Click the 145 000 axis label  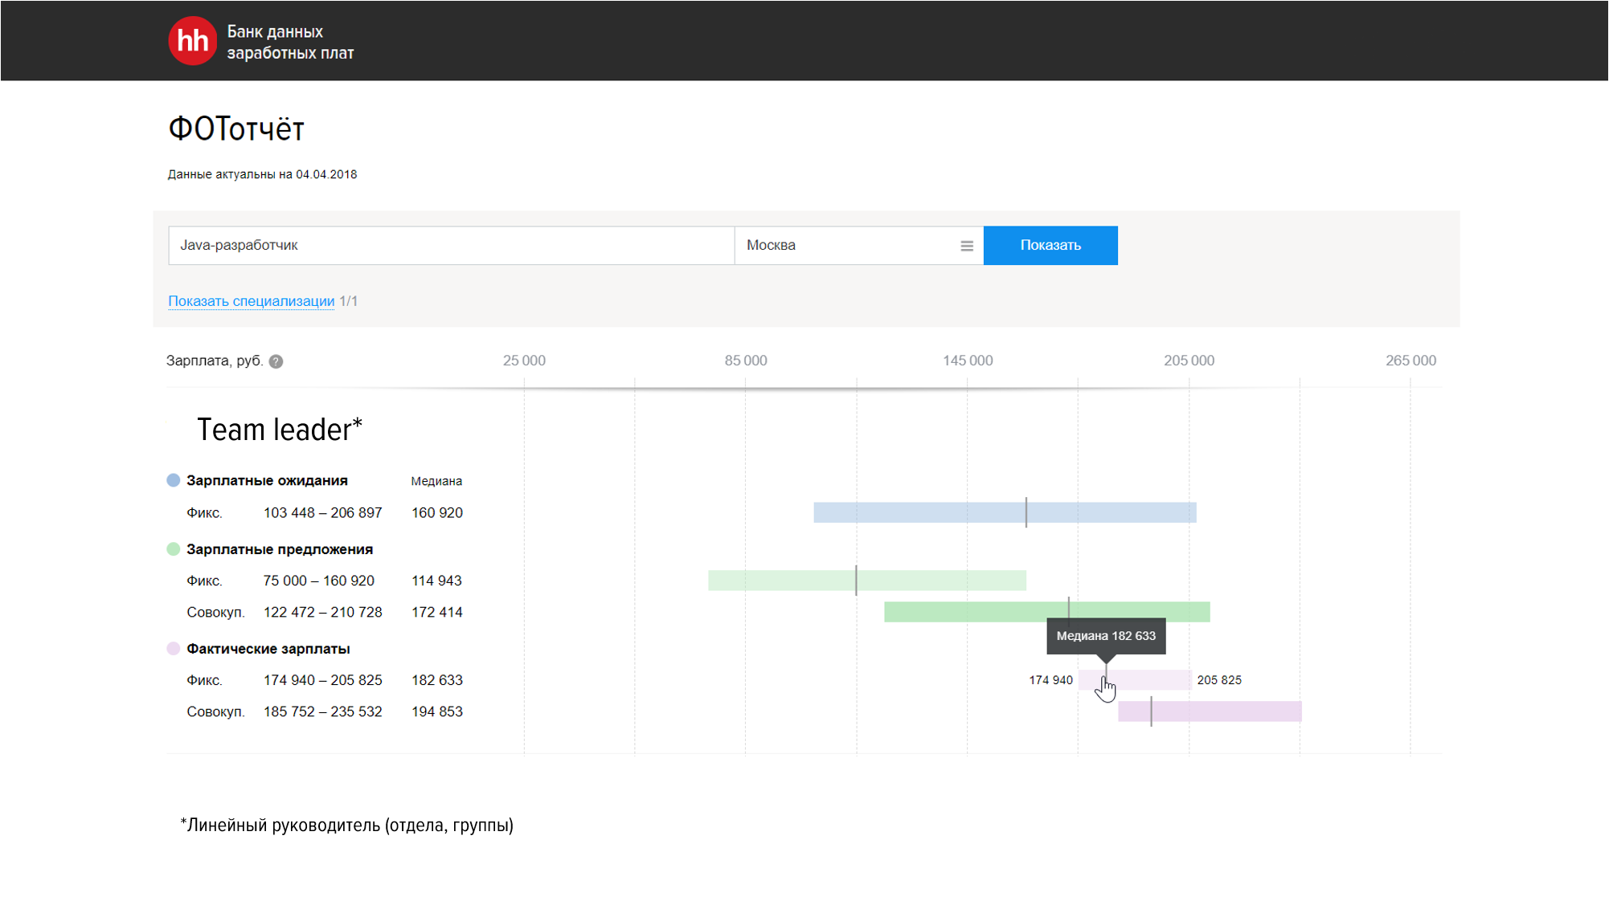(968, 361)
